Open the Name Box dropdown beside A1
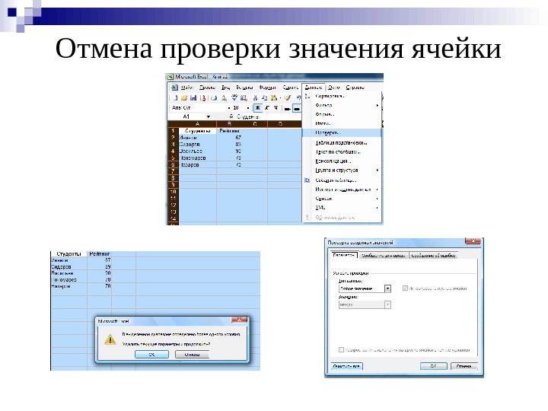 pyautogui.click(x=209, y=116)
